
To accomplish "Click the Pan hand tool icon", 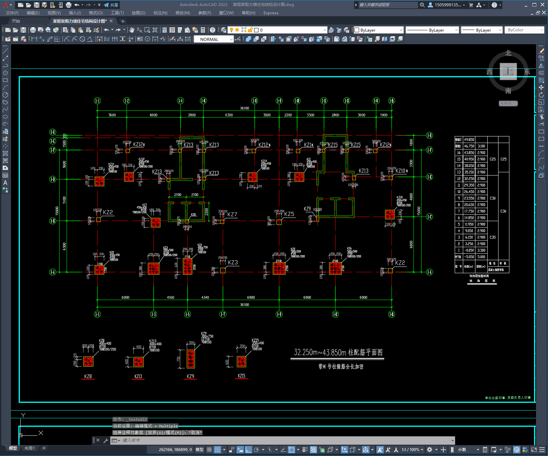I will [132, 30].
